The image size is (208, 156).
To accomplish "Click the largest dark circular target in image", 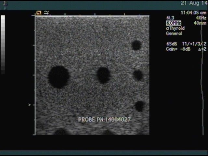I will 58,77.
